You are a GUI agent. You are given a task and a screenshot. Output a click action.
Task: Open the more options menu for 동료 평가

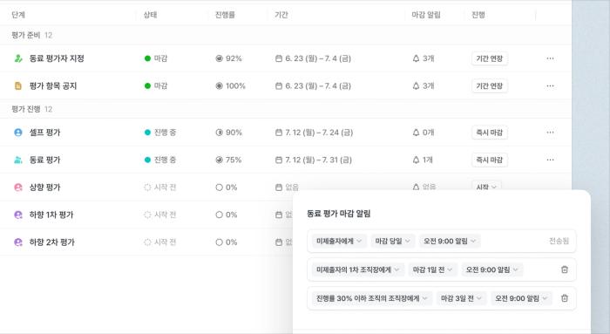pyautogui.click(x=550, y=160)
